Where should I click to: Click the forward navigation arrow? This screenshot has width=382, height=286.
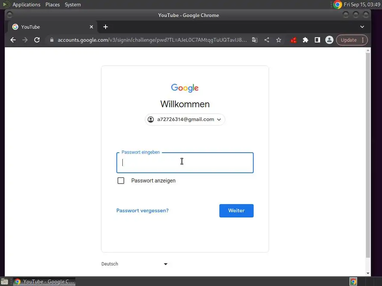pos(25,40)
